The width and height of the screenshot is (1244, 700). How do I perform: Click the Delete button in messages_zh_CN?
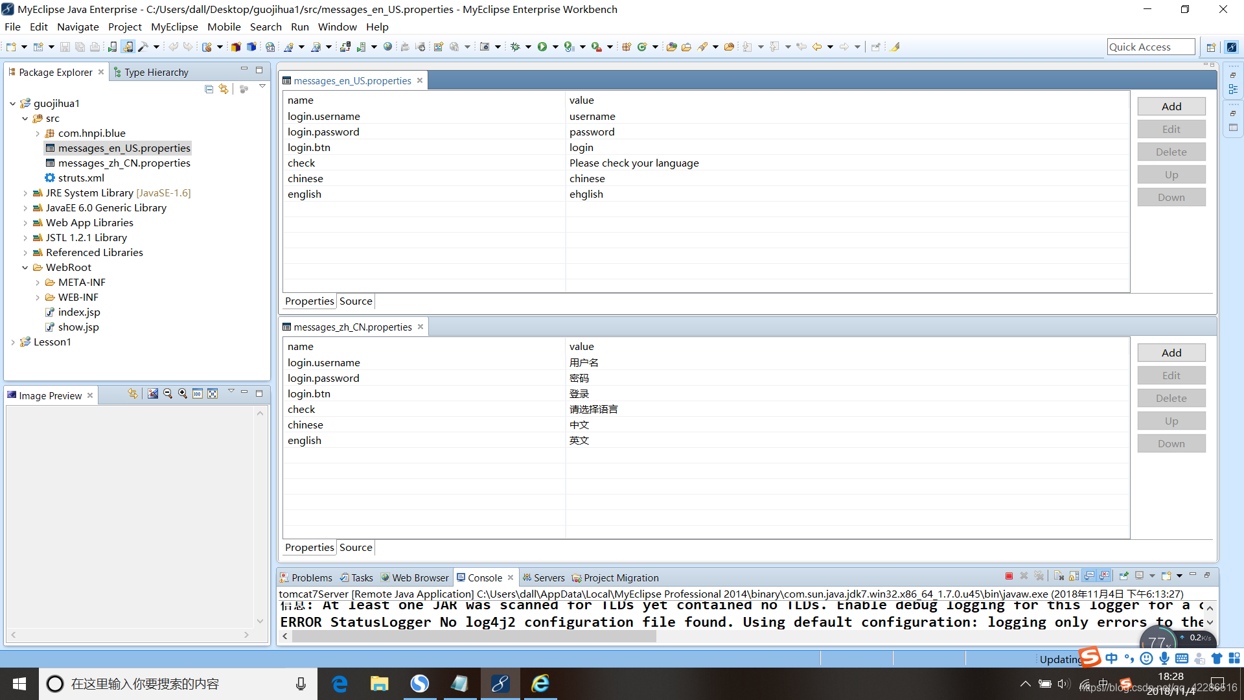[x=1171, y=397]
